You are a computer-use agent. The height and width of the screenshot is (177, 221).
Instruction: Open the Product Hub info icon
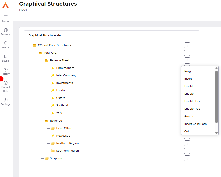(x=6, y=83)
